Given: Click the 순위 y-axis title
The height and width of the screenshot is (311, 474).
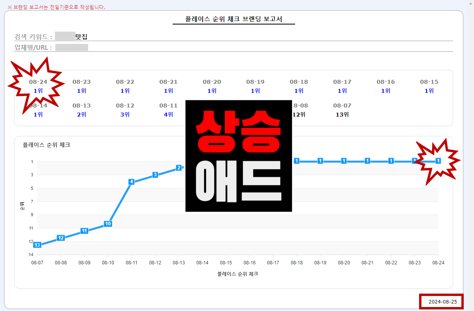Looking at the screenshot, I should 22,205.
